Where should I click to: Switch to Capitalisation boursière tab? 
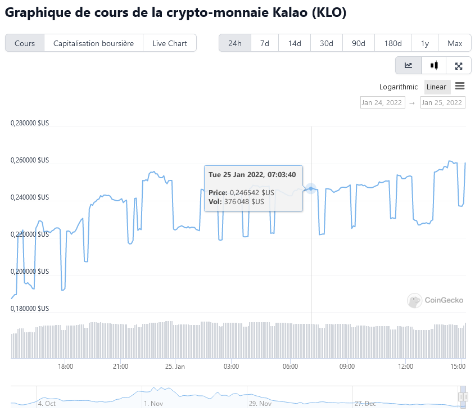pyautogui.click(x=94, y=43)
